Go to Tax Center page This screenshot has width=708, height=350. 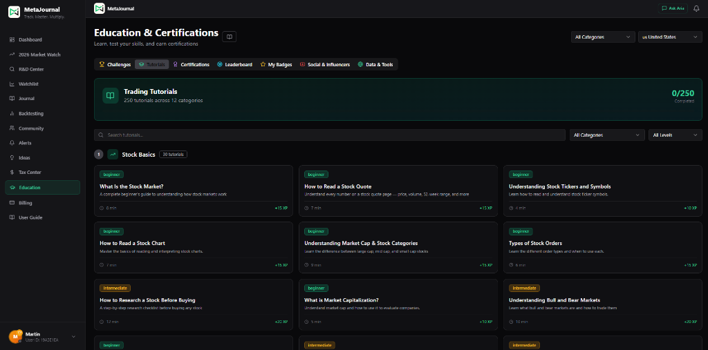pos(42,173)
